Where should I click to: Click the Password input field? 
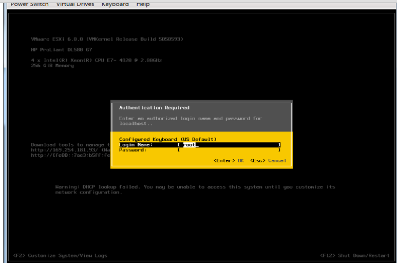click(x=229, y=150)
